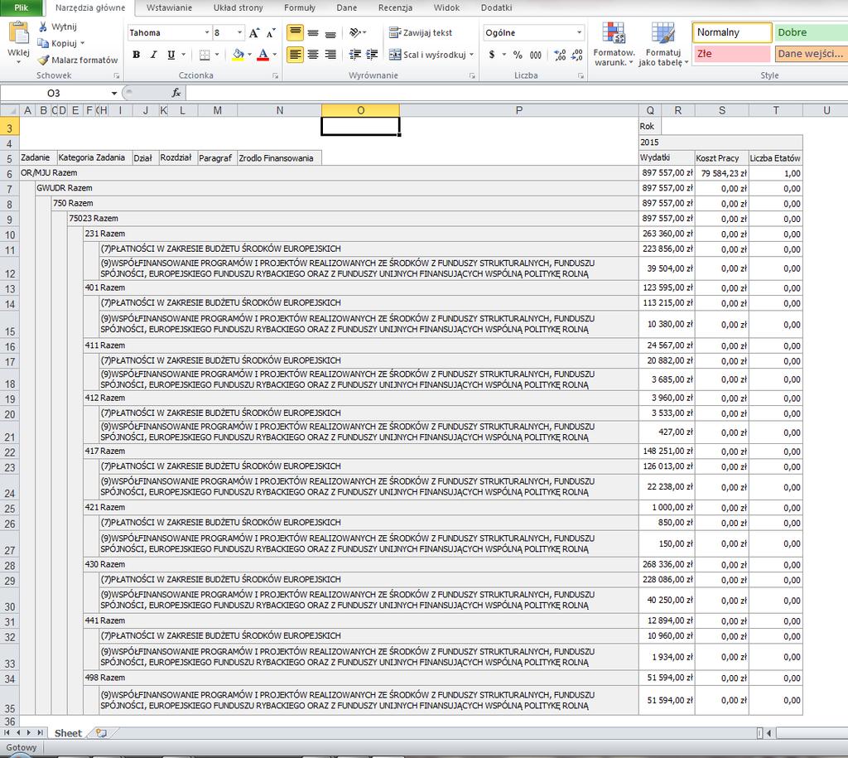
Task: Apply the pink Złe cell style
Action: 732,54
